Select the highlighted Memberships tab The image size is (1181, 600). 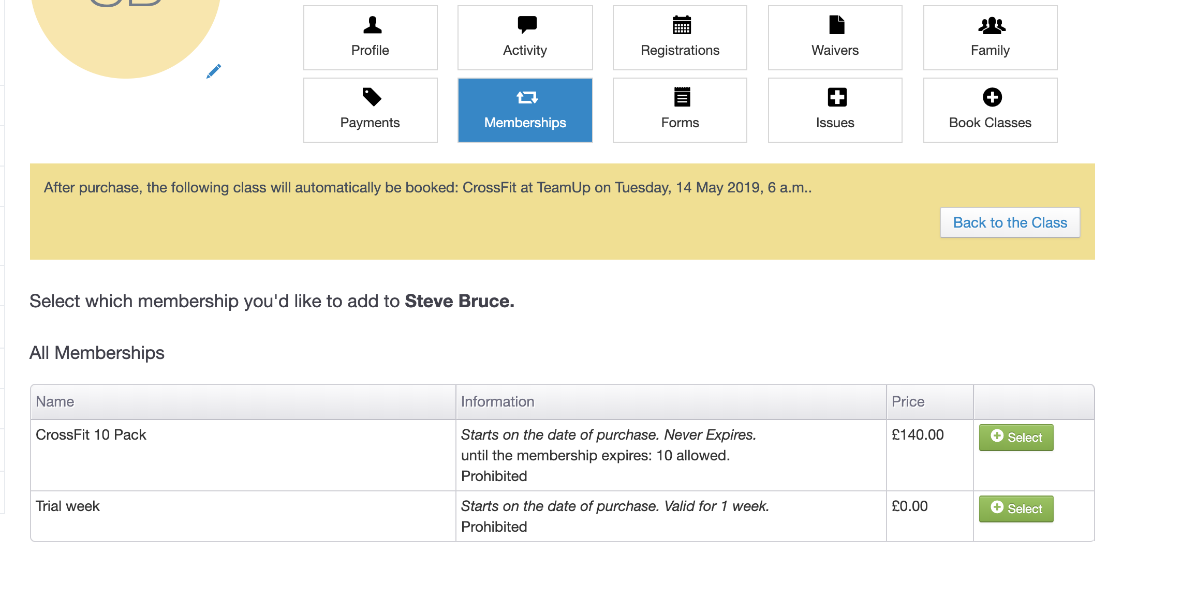click(x=525, y=110)
